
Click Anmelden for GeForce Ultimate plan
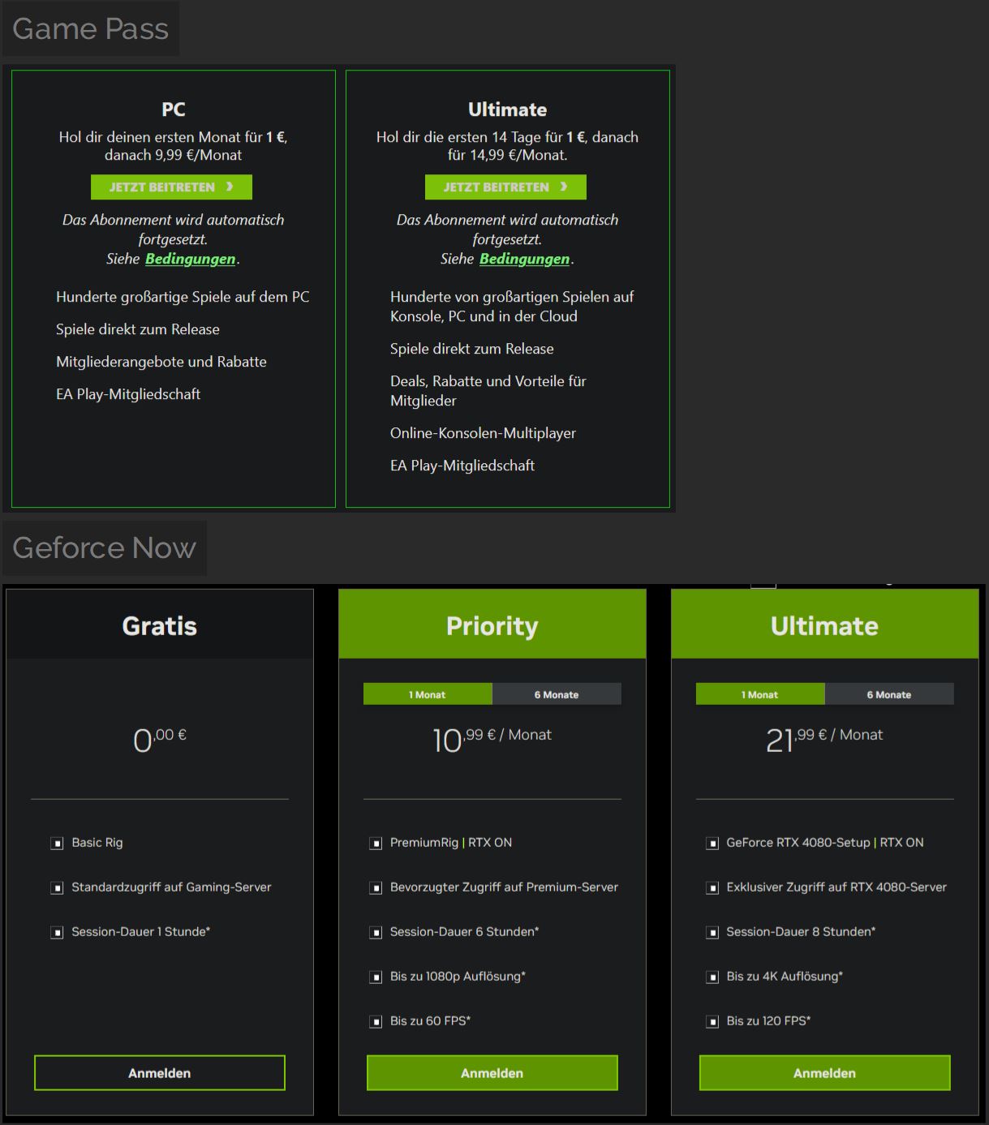click(x=825, y=1073)
